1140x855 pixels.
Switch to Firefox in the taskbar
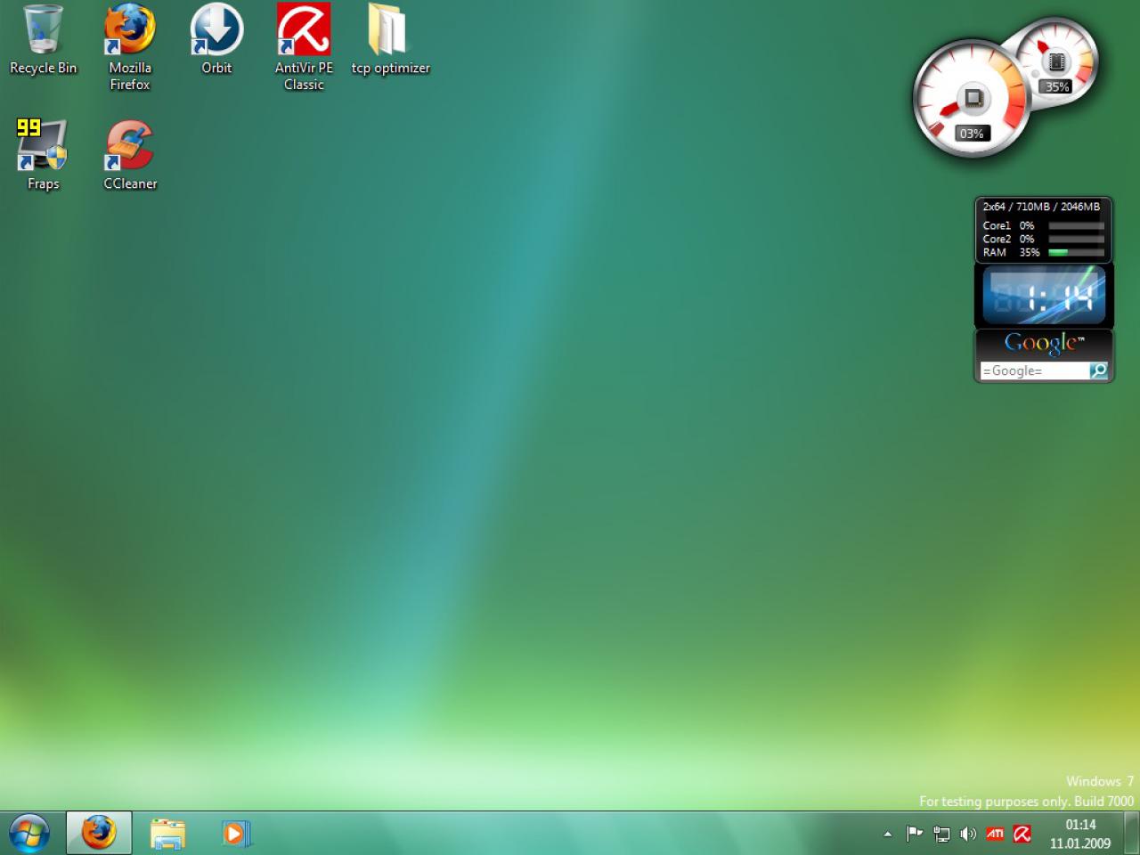pos(99,834)
